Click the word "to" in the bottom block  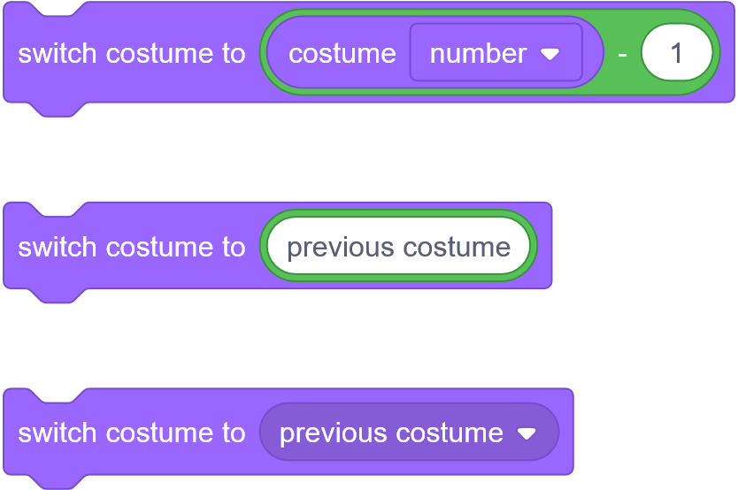click(233, 433)
